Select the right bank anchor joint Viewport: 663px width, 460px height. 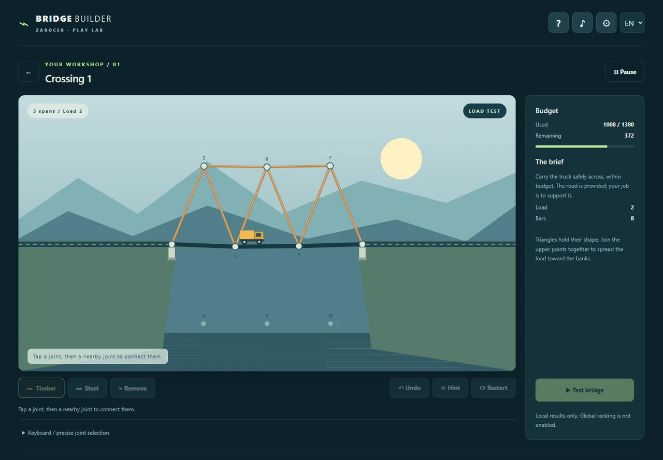coord(362,244)
